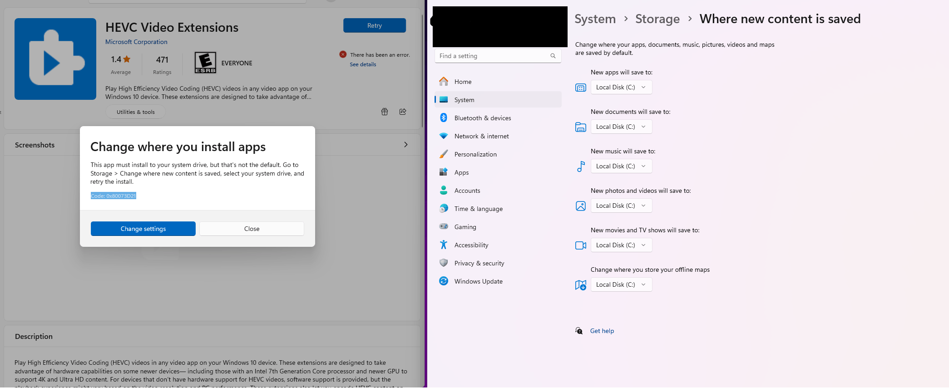The image size is (949, 392).
Task: Click the Get help headset icon
Action: 579,331
